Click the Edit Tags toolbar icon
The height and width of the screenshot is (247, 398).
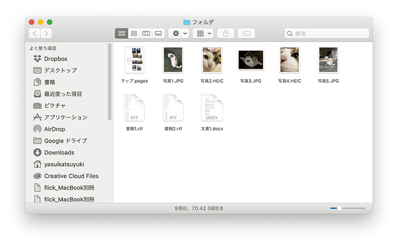point(246,33)
